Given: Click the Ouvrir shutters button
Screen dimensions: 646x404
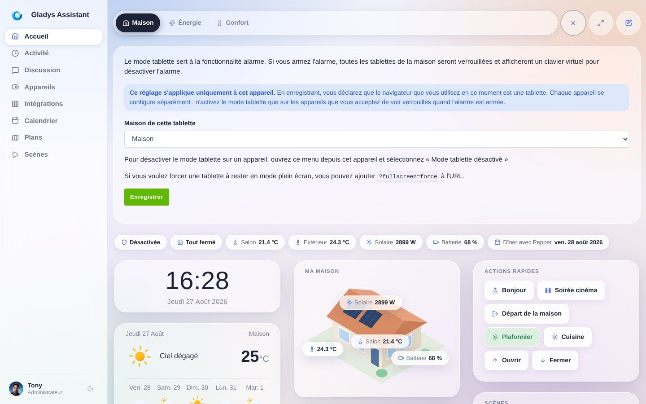Looking at the screenshot, I should point(506,360).
